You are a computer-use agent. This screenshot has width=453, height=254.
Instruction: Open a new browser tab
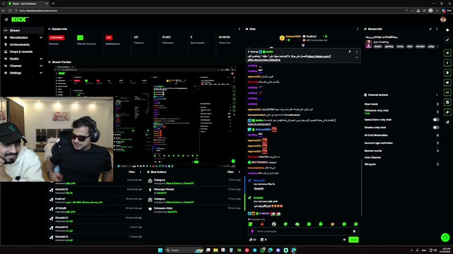(53, 4)
